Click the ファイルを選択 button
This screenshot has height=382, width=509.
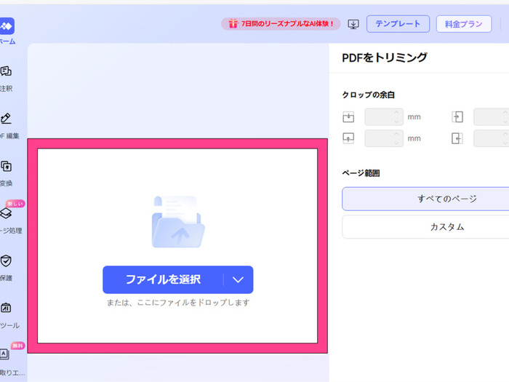pos(163,279)
